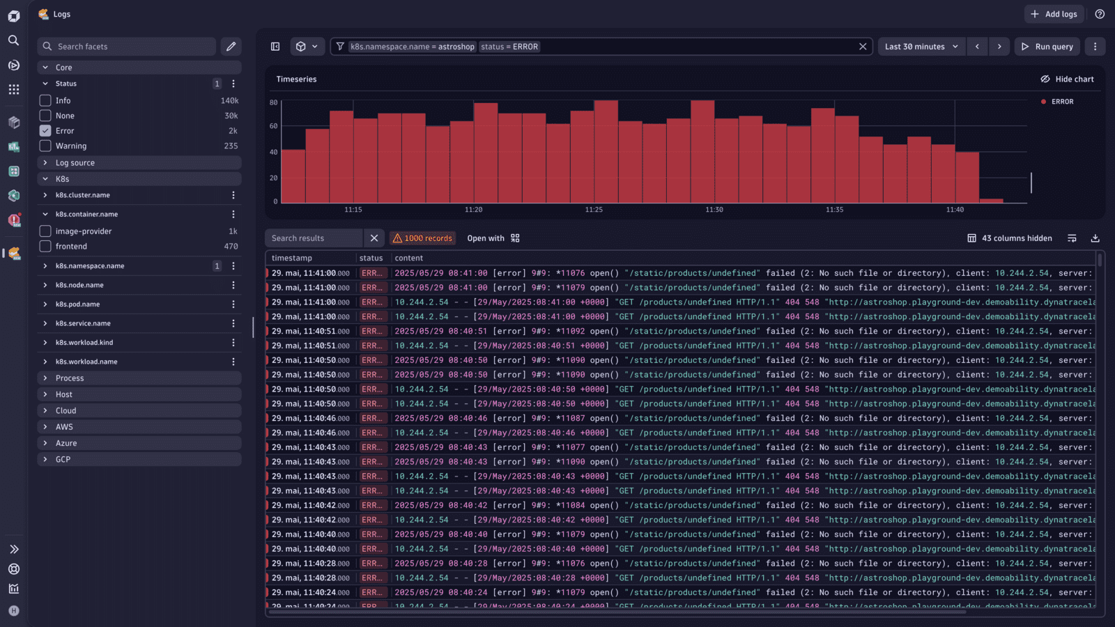Click the red ERROR legend swatch
The image size is (1115, 627).
(x=1045, y=101)
